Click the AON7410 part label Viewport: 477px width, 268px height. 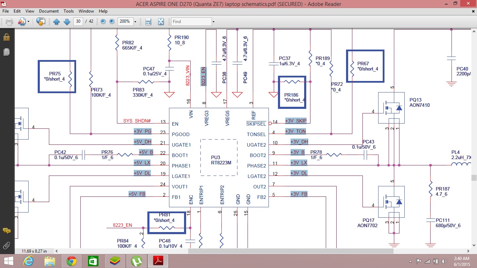[x=419, y=105]
